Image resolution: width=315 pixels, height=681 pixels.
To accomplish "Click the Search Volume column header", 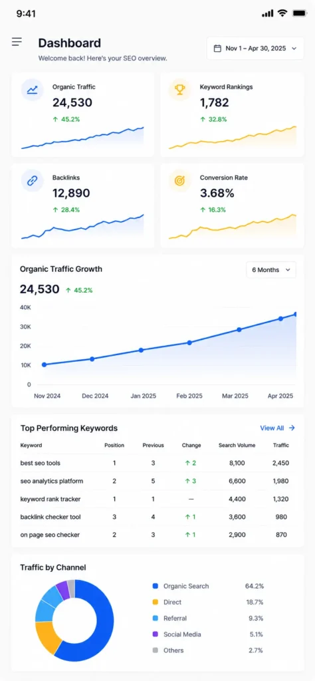I will click(x=237, y=445).
